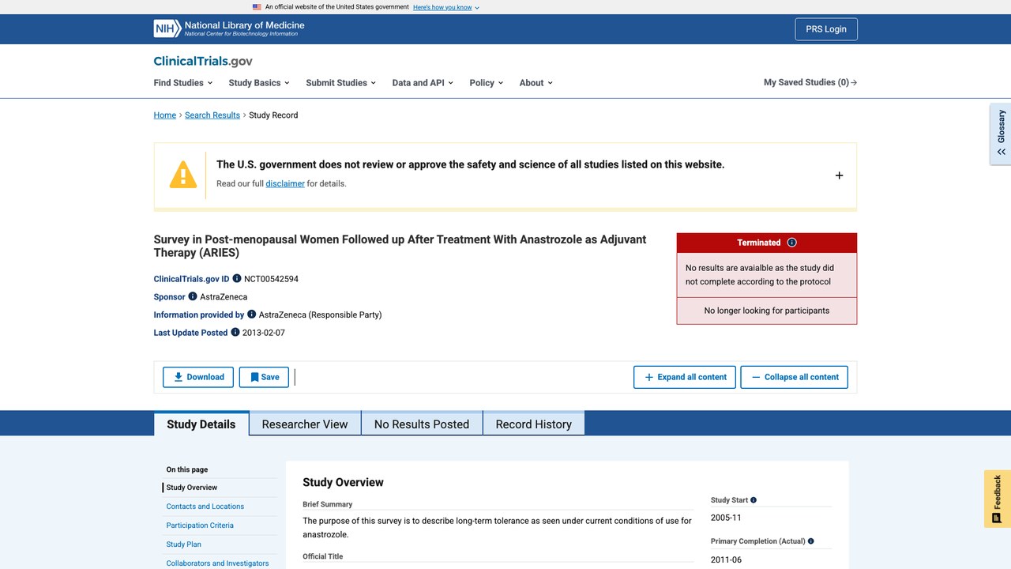
Task: Save this study with the Save button
Action: [264, 377]
